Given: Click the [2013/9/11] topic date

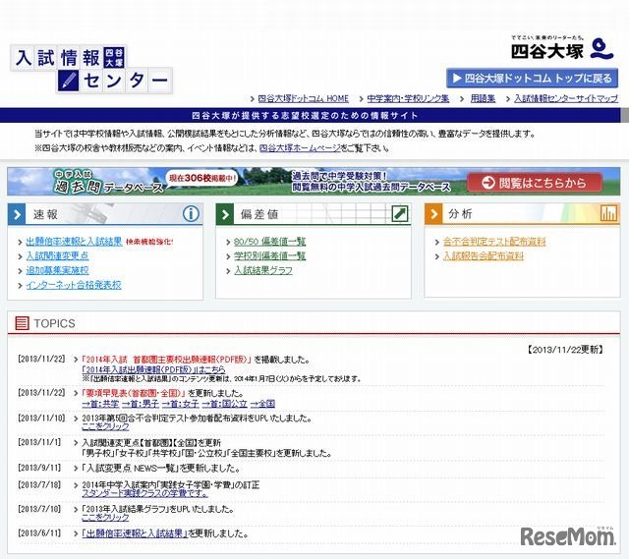Looking at the screenshot, I should [x=39, y=468].
